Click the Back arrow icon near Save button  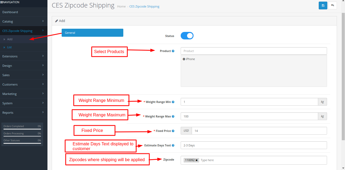tap(332, 5)
